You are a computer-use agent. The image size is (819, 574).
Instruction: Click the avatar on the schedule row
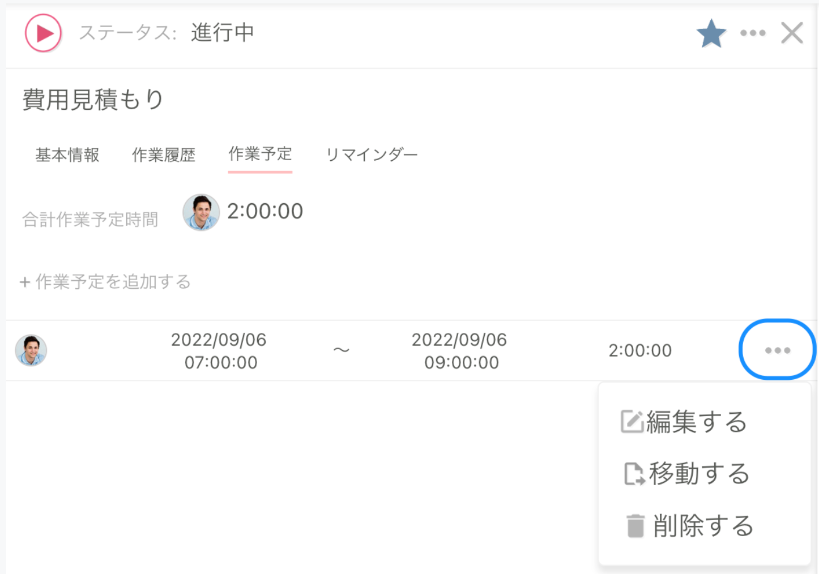(x=31, y=349)
